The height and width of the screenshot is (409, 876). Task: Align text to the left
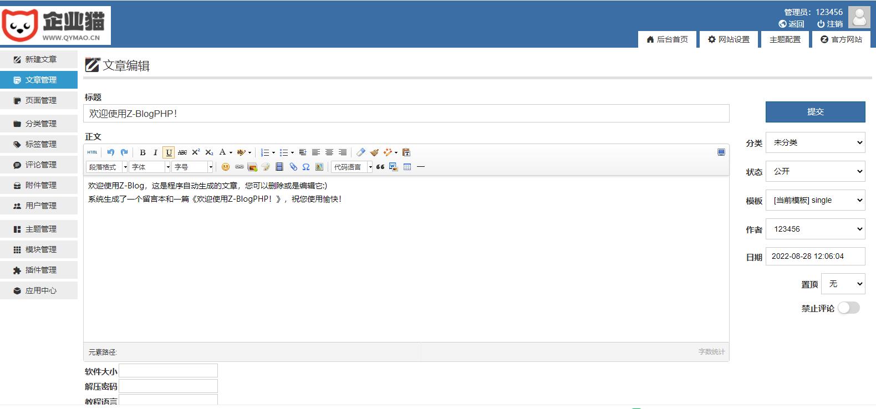point(316,152)
